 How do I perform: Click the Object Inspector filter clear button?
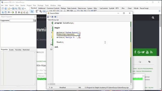click(35, 20)
